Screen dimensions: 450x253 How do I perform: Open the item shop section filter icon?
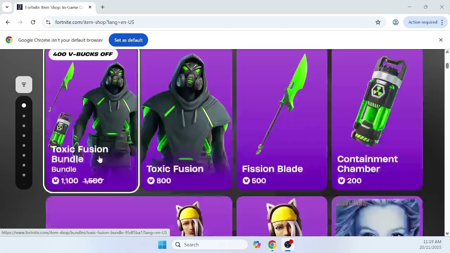coord(24,85)
